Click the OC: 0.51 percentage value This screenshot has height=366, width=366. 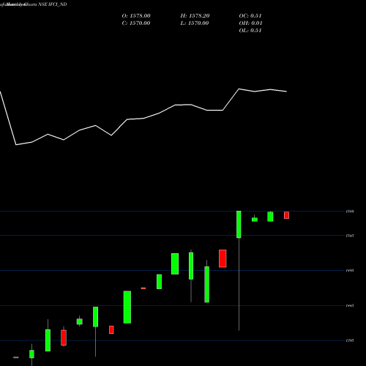click(250, 16)
